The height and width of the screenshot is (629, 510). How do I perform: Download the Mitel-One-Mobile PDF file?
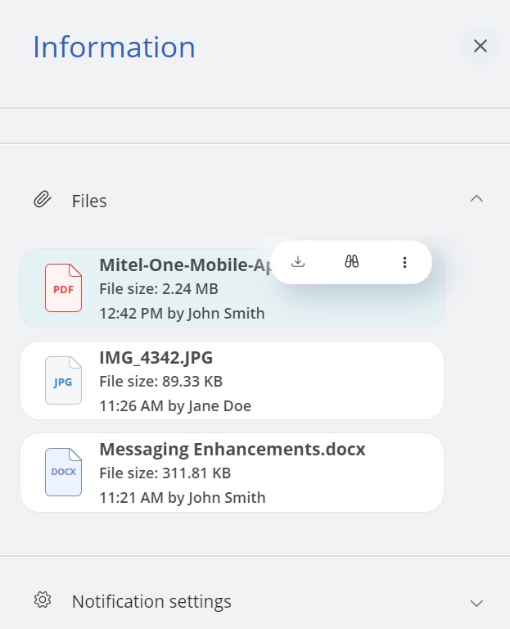pos(299,262)
